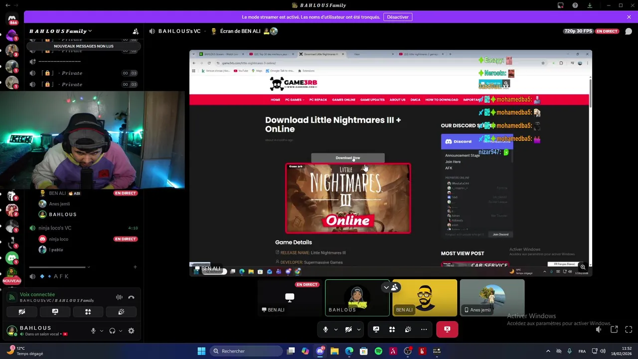Open camera options chevron in call control bar

tap(358, 329)
